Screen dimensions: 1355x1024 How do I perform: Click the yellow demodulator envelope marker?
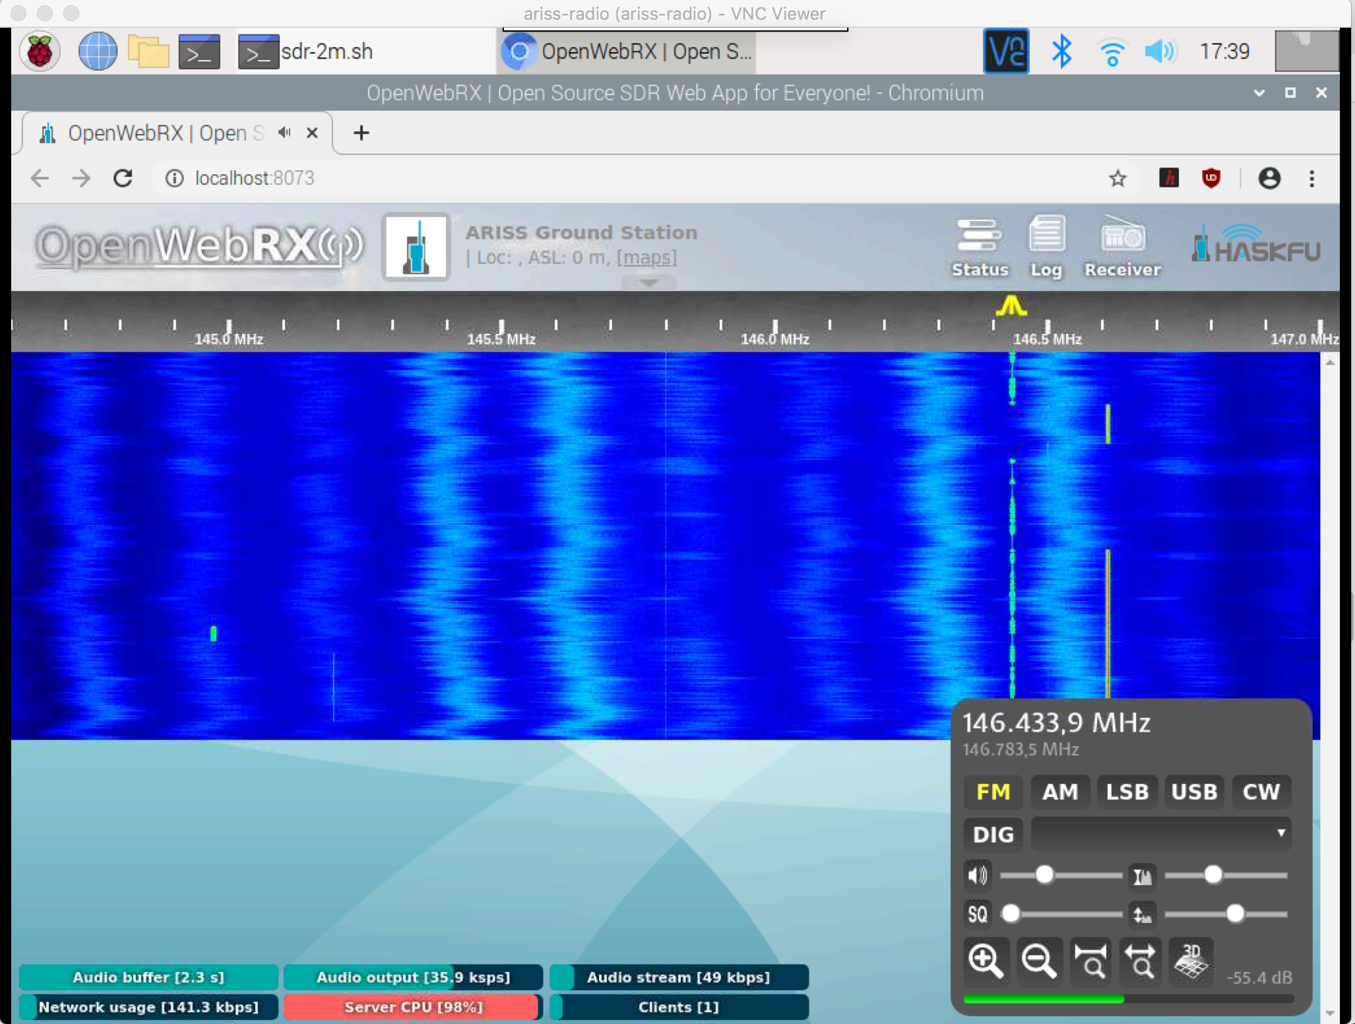pos(1011,305)
